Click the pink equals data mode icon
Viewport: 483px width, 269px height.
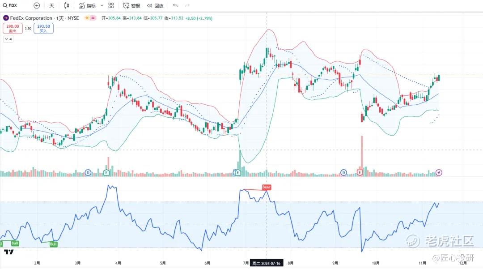93,18
